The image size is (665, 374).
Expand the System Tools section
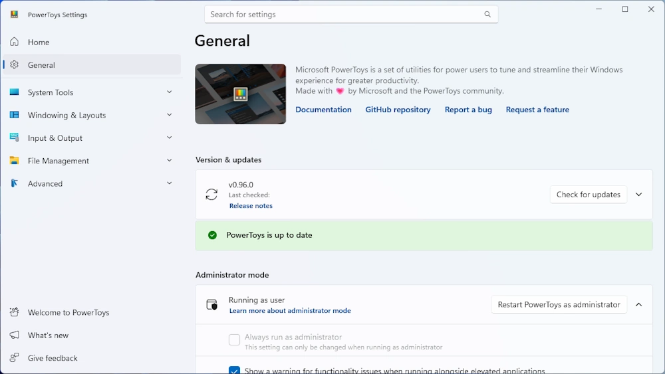(169, 92)
